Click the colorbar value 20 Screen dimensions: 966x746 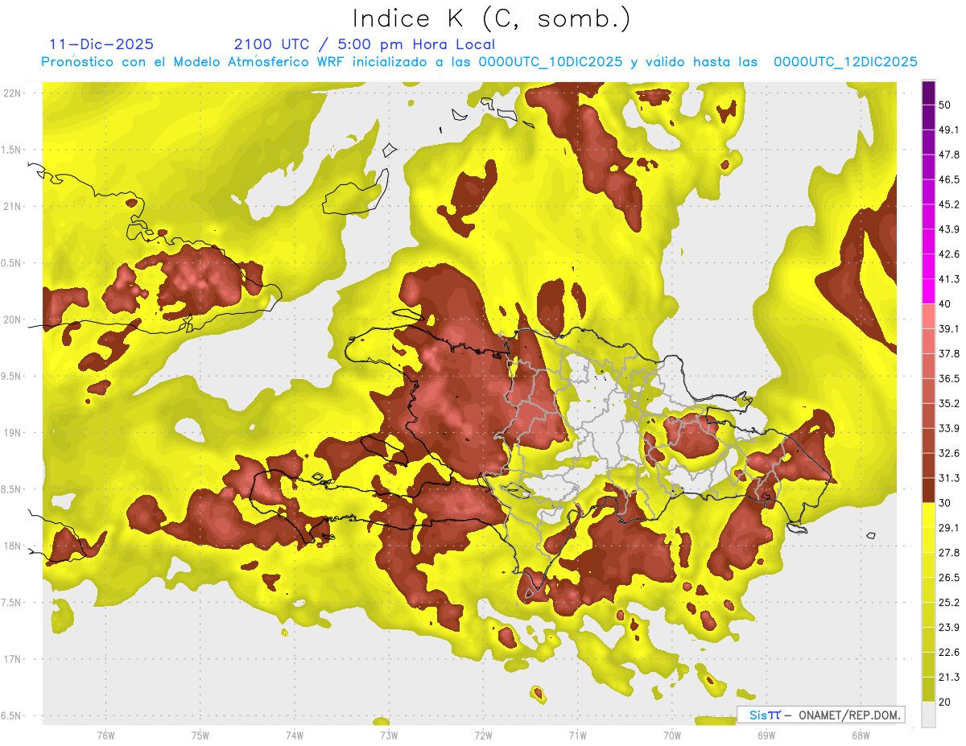coord(946,703)
